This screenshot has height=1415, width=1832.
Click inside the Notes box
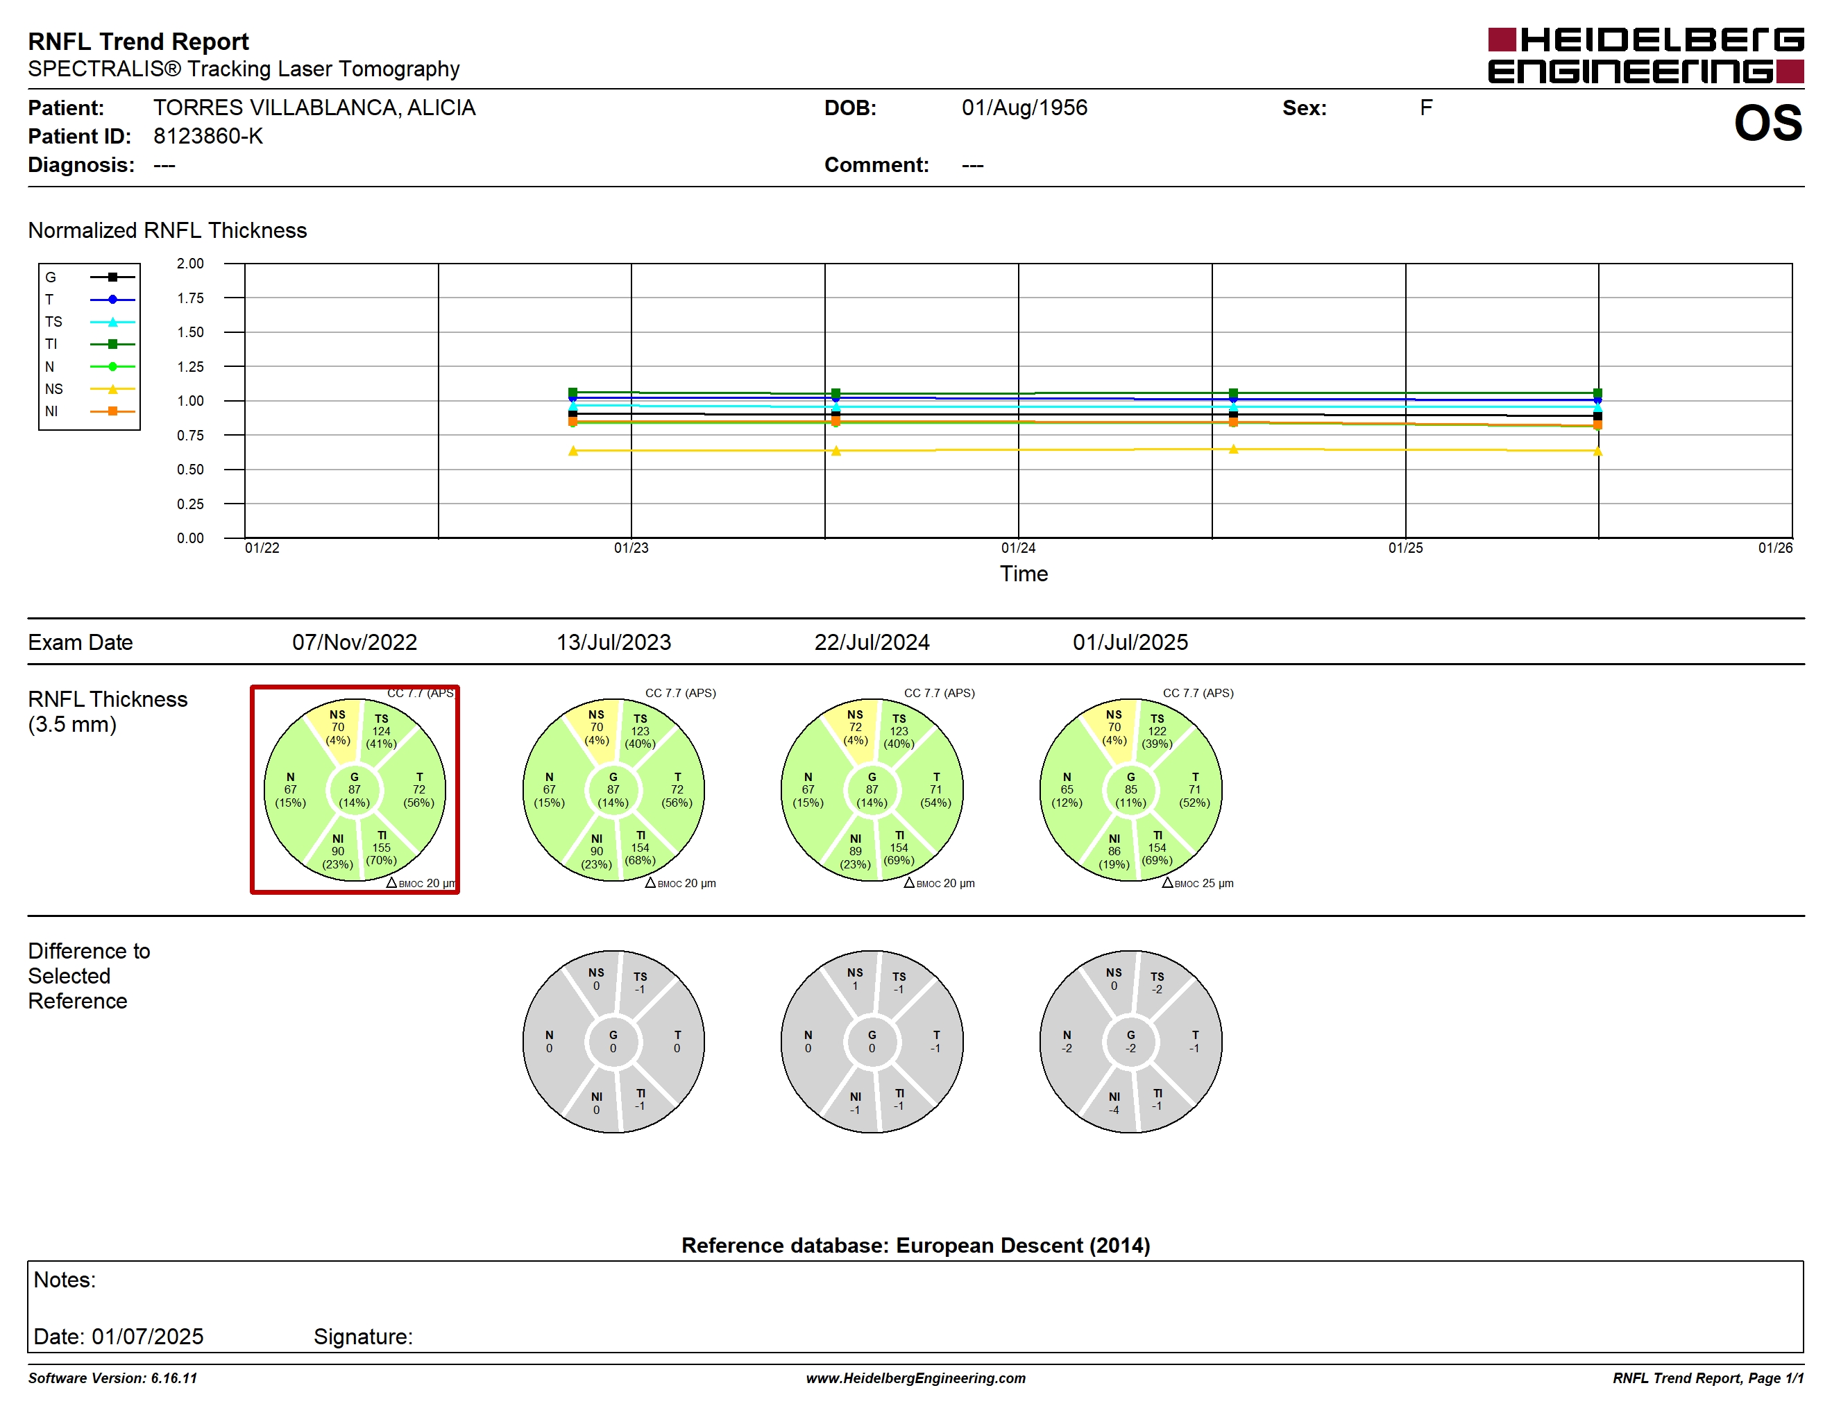pyautogui.click(x=915, y=1306)
